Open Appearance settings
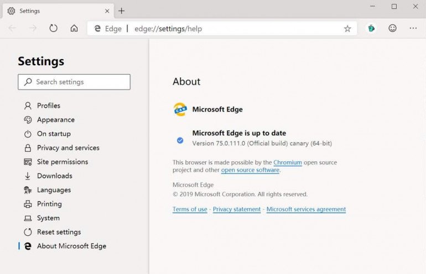This screenshot has height=274, width=426. pyautogui.click(x=56, y=120)
